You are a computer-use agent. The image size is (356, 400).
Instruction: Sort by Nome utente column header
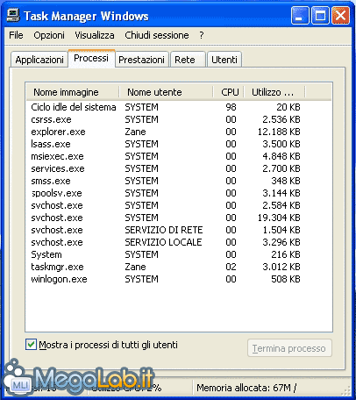[166, 92]
